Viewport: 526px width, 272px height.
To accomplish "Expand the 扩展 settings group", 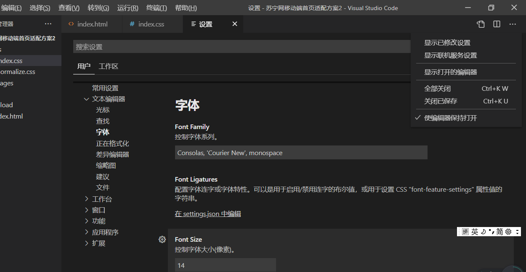I will pyautogui.click(x=87, y=243).
